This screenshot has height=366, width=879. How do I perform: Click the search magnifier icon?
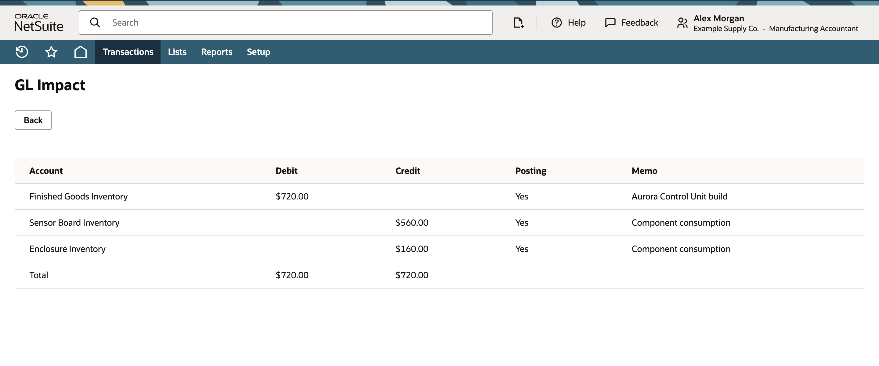(95, 23)
